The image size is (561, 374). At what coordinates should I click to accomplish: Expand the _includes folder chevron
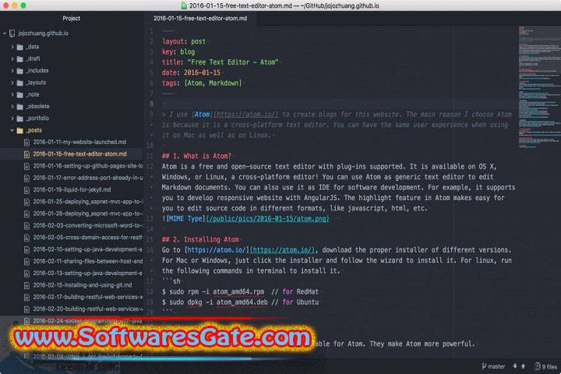coord(12,71)
